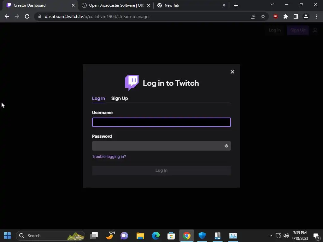
Task: Click dimmed Sign Up button in page header
Action: [298, 30]
